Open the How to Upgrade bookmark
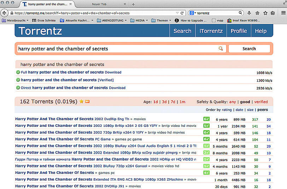Image resolution: width=287 pixels, height=189 pixels. [x=191, y=20]
